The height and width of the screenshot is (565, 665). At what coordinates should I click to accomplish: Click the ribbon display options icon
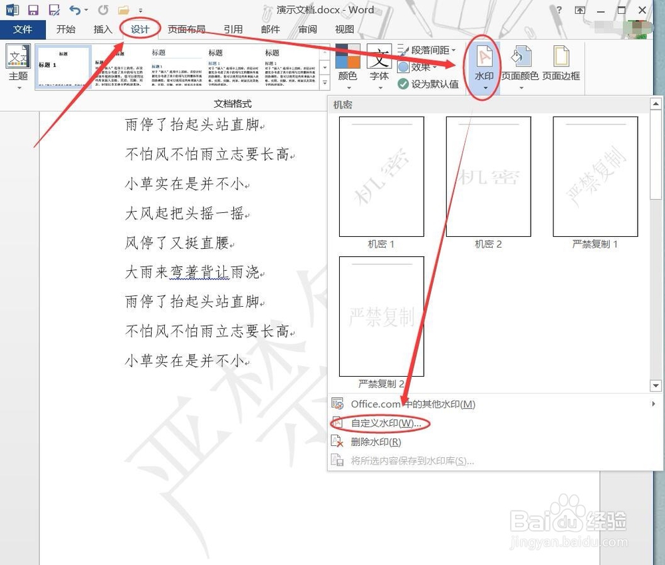[580, 10]
